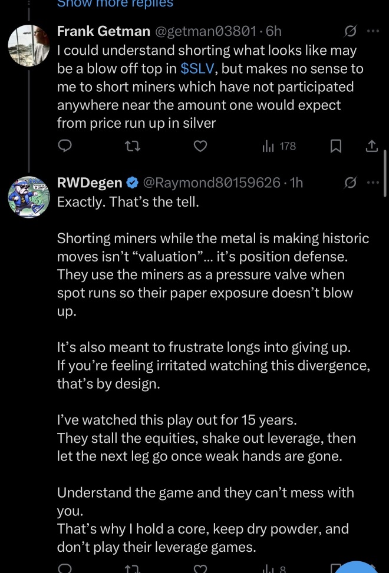Open the $SLV cashtag link
Screen dimensions: 389x573
[x=197, y=69]
